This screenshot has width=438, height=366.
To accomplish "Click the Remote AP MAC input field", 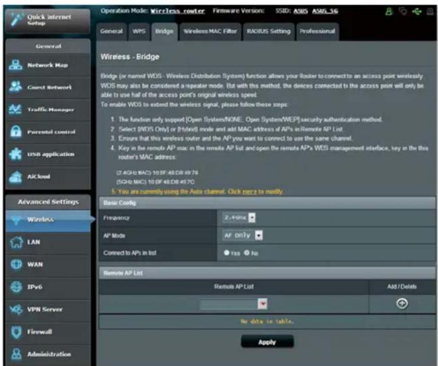I will pyautogui.click(x=229, y=304).
